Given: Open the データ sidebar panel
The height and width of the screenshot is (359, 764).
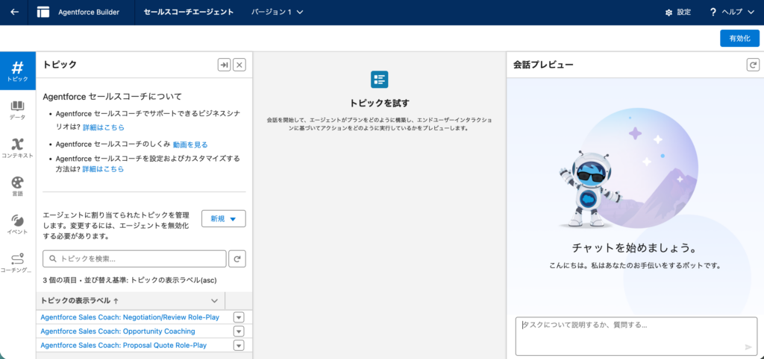Looking at the screenshot, I should pos(17,109).
